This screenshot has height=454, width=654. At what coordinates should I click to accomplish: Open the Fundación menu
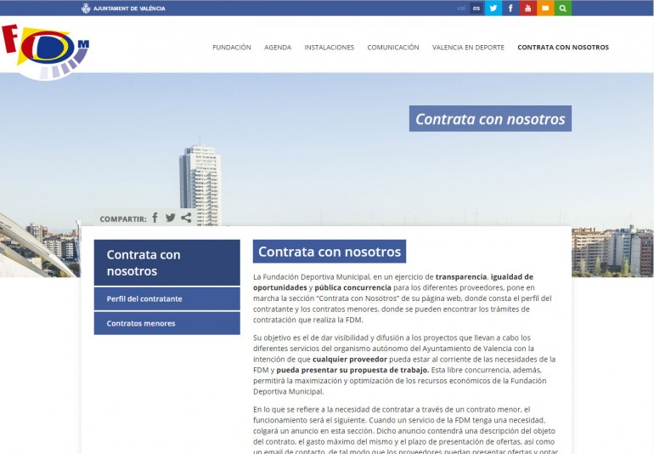tap(232, 48)
